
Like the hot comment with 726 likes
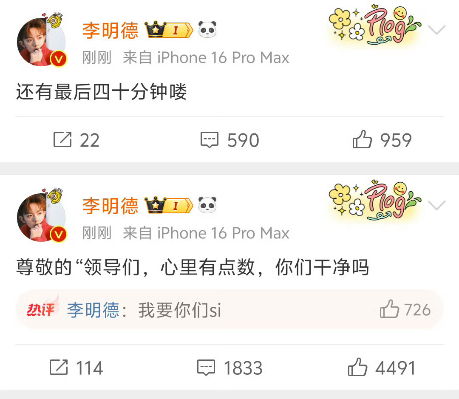point(389,309)
